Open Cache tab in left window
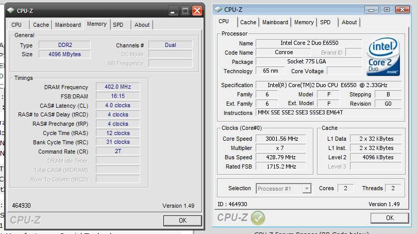The width and height of the screenshot is (417, 234). click(x=41, y=25)
